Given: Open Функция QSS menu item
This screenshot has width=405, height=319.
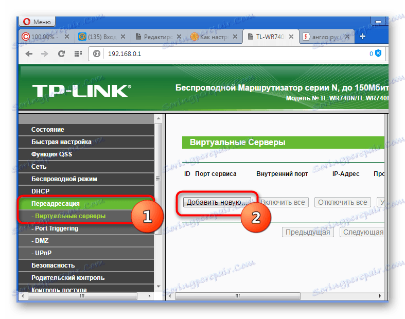Looking at the screenshot, I should 86,154.
